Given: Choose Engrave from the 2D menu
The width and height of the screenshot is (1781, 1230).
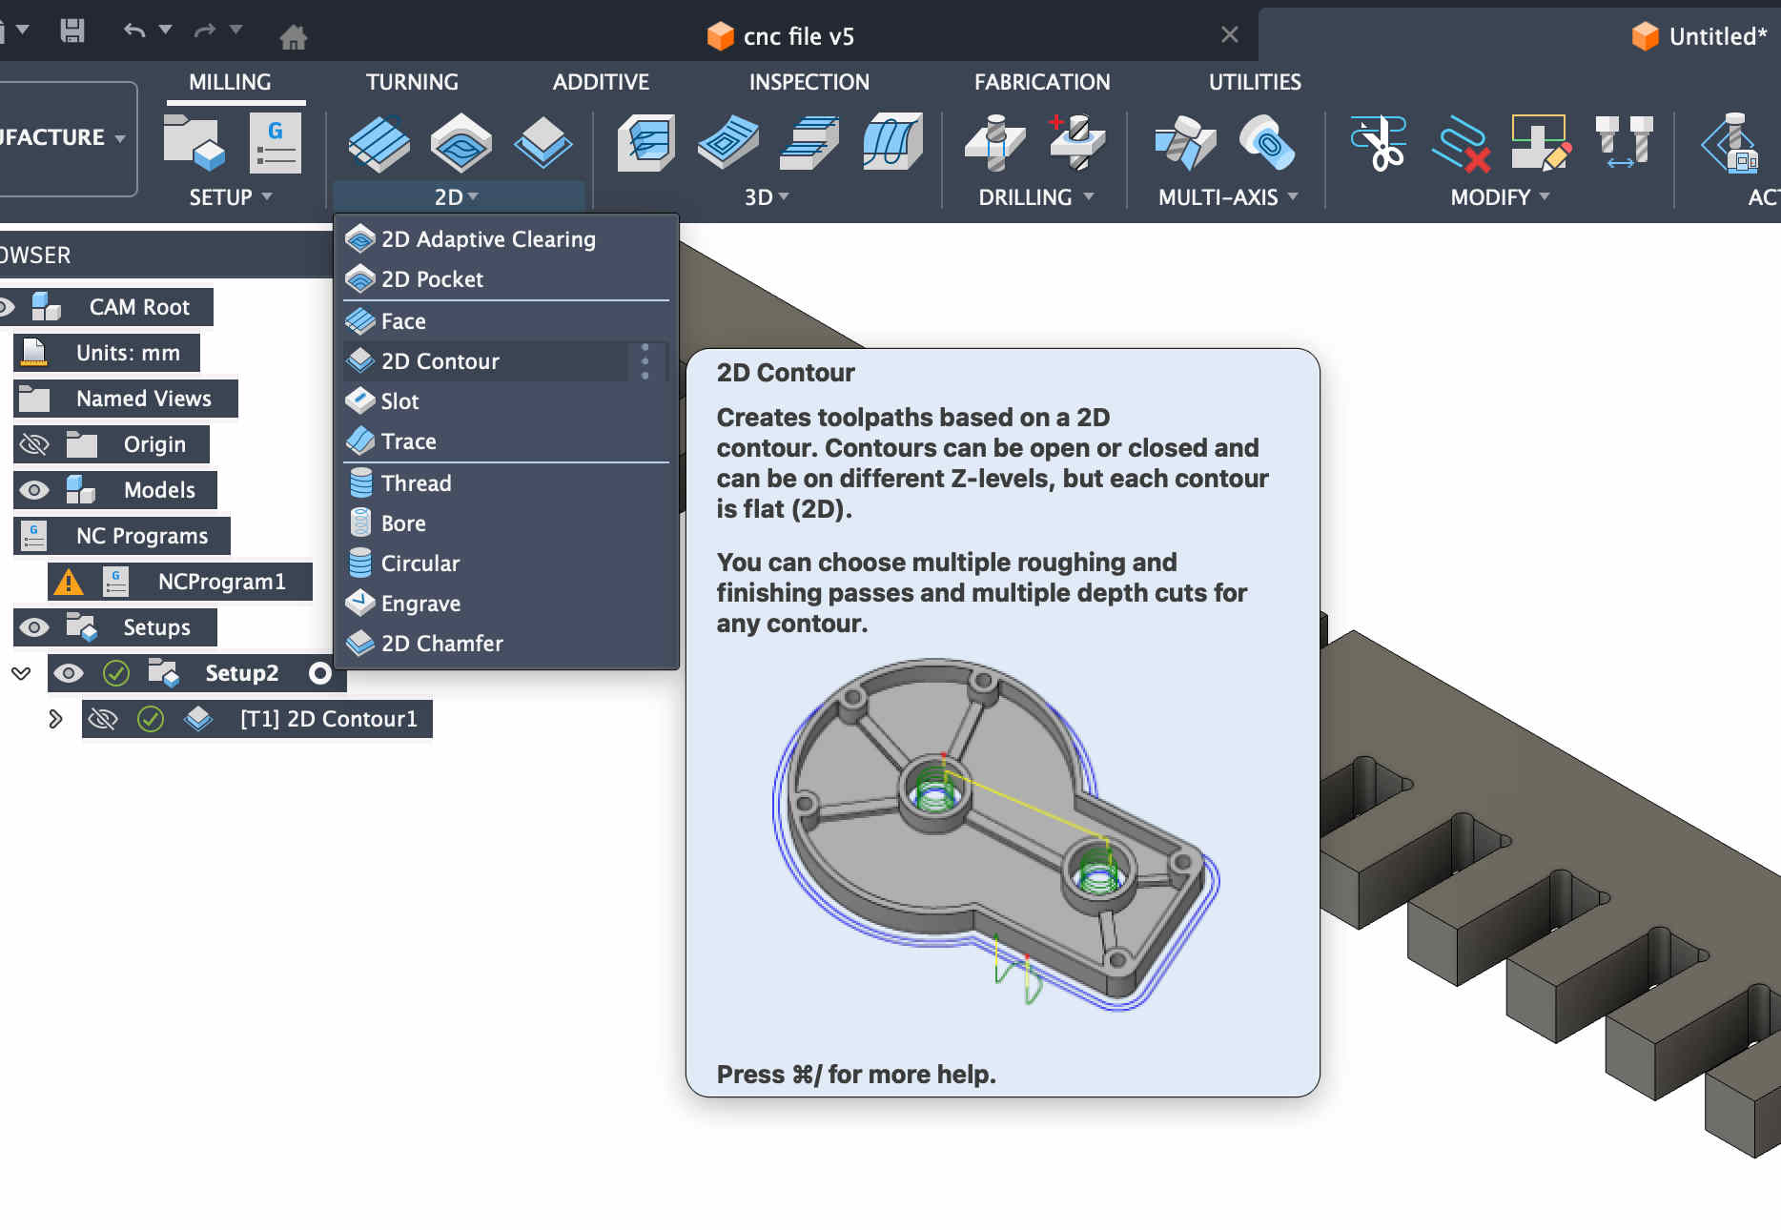Looking at the screenshot, I should (506, 604).
